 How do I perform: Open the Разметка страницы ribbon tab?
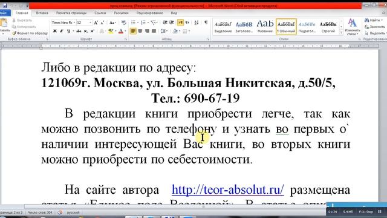[71, 13]
